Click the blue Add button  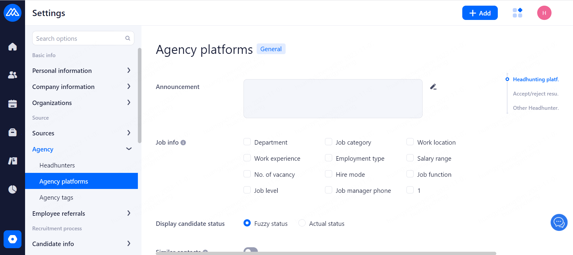[480, 13]
